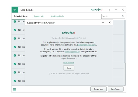Go back using the green arrow button
The width and height of the screenshot is (138, 97).
click(15, 10)
